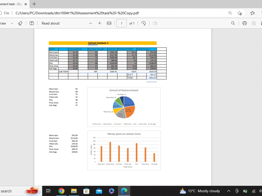The image size is (262, 196).
Task: Click the Money spent on canteen items title
Action: click(x=124, y=134)
